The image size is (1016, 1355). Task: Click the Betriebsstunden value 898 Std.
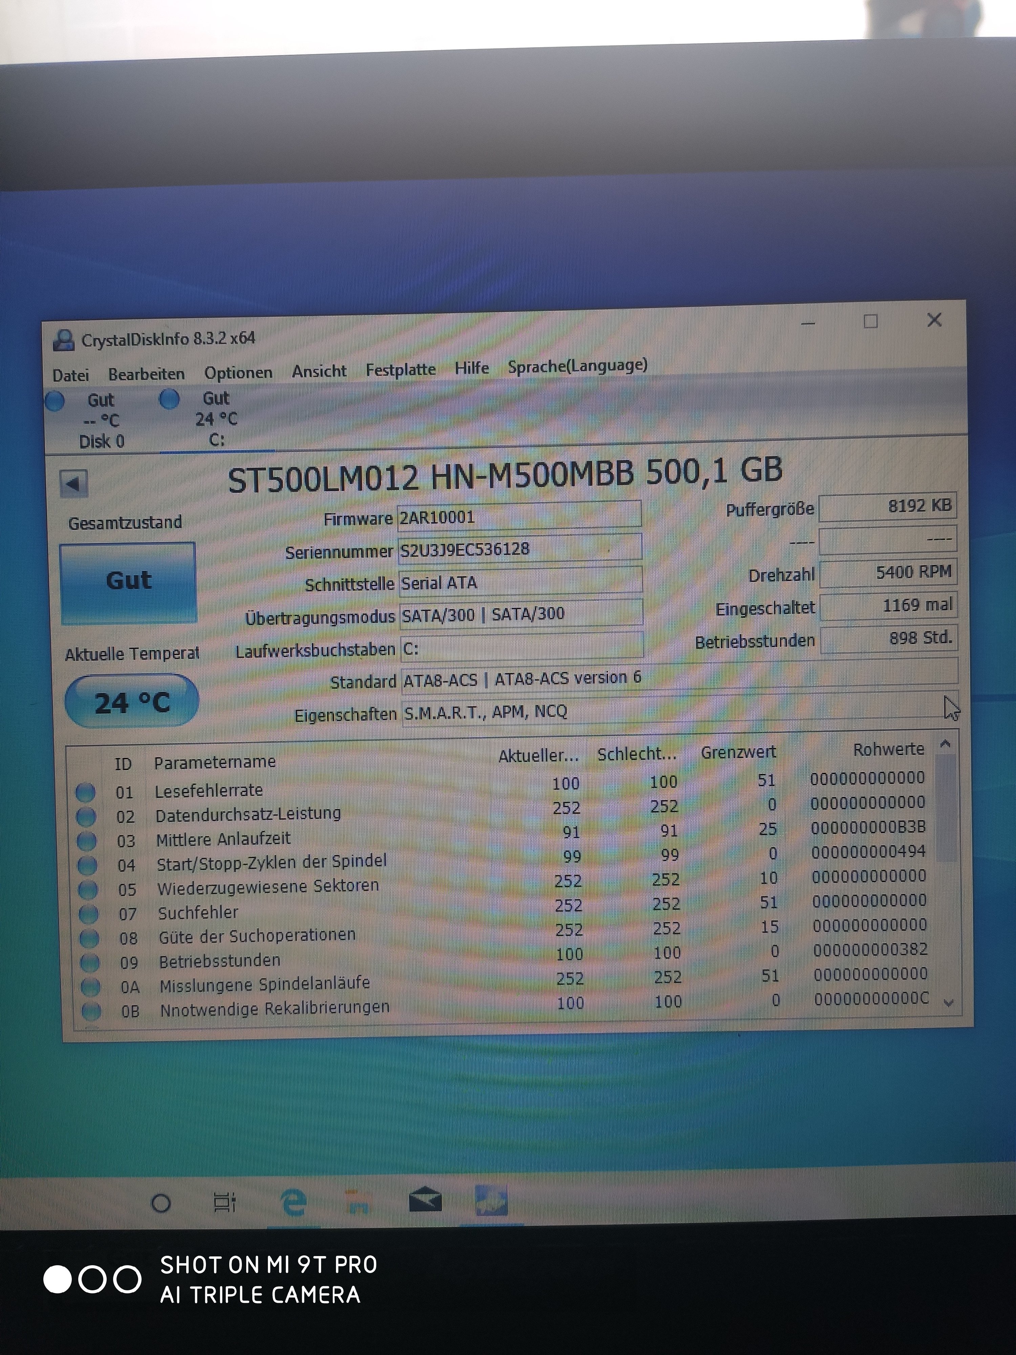click(889, 639)
